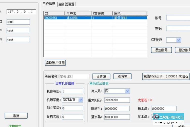Click the 读取账户信息 button
The width and height of the screenshot is (190, 127).
(55, 63)
